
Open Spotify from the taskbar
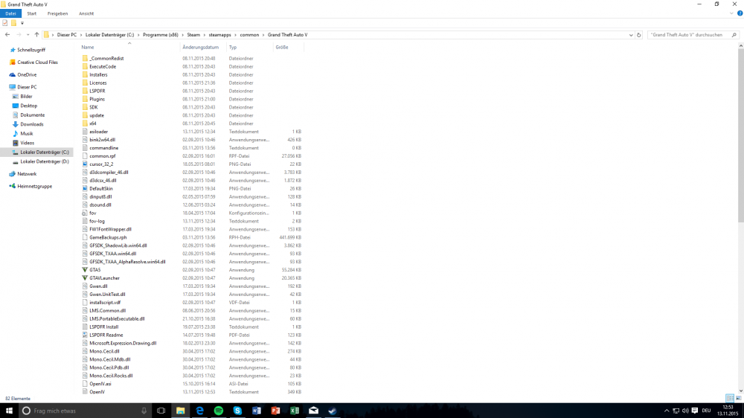tap(218, 411)
